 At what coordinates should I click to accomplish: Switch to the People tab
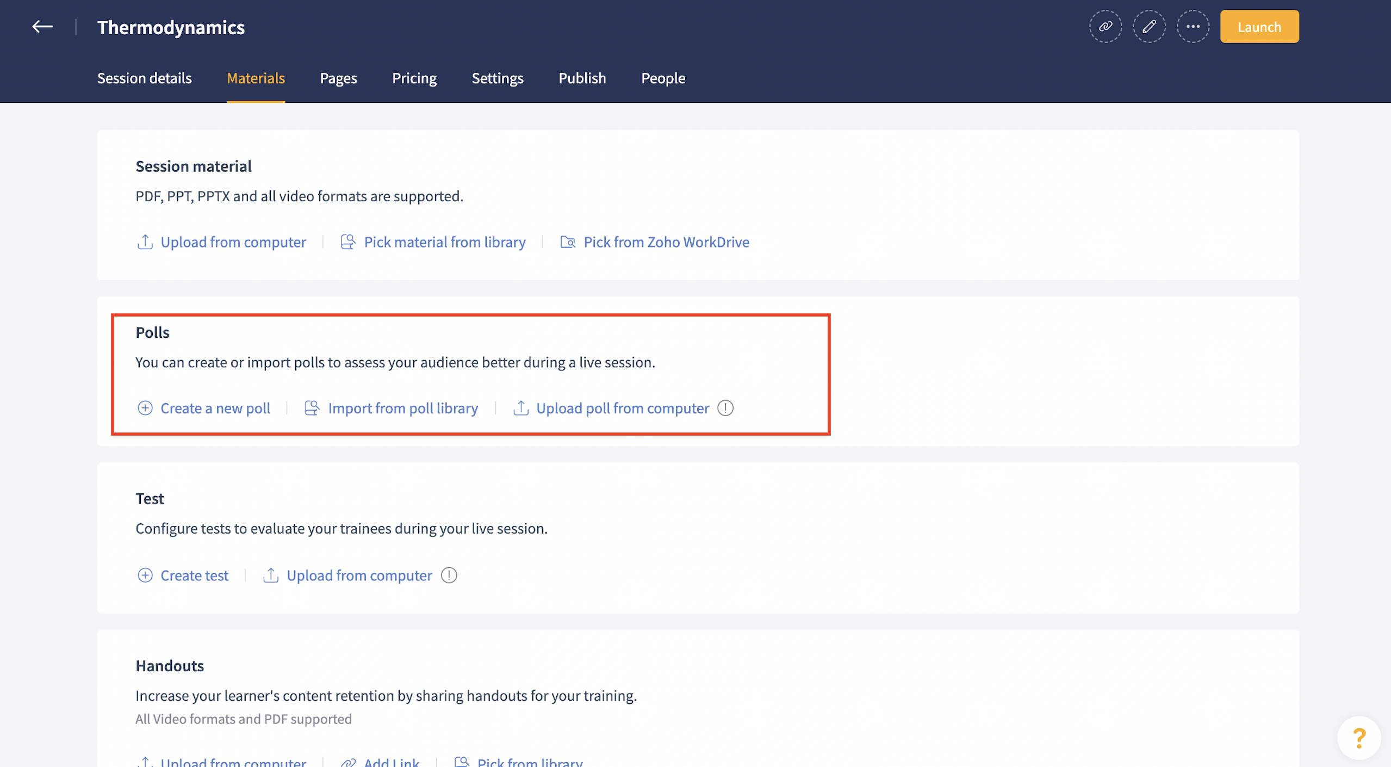tap(663, 78)
